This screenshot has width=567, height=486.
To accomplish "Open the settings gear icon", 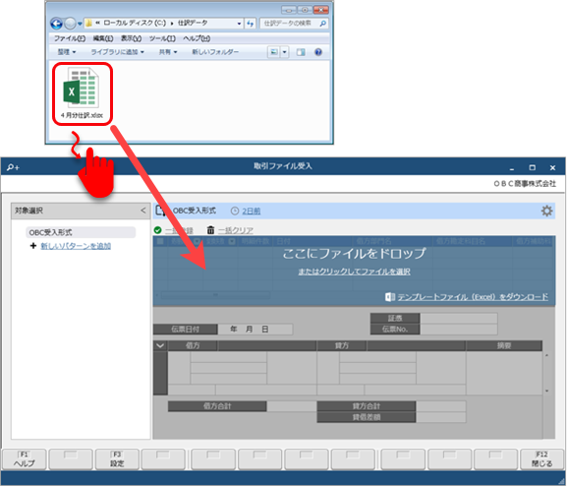I will pyautogui.click(x=546, y=211).
